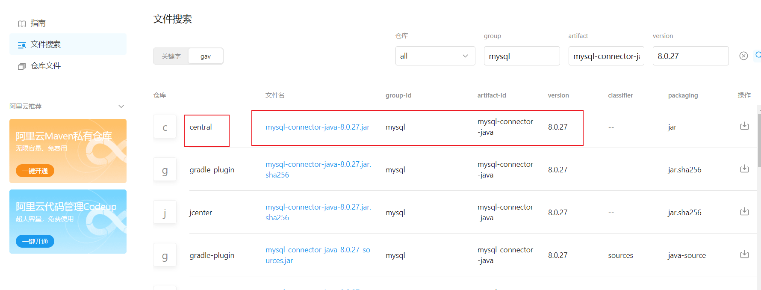Click the packaging column header
This screenshot has height=290, width=761.
[x=683, y=95]
